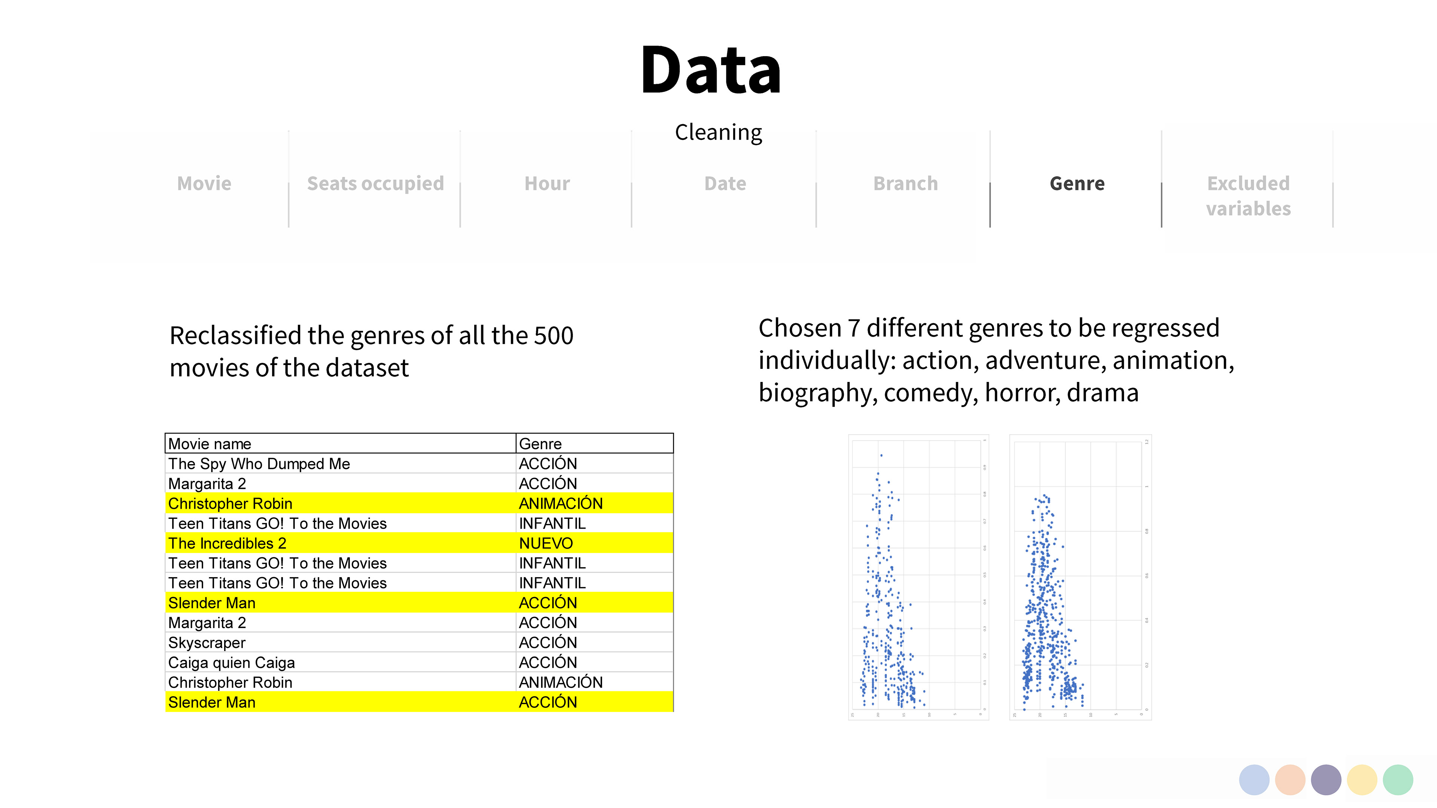Click the green color circle
Viewport: 1437px width, 808px height.
tap(1398, 779)
